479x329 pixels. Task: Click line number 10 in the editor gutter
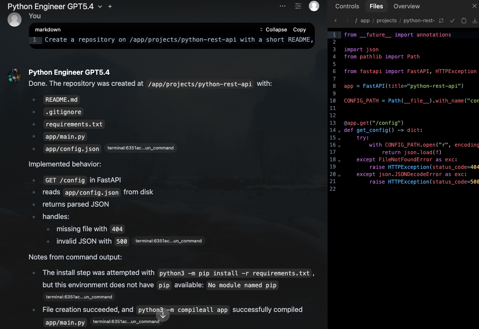[333, 101]
